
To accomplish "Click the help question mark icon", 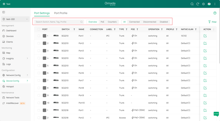I will pos(215,13).
